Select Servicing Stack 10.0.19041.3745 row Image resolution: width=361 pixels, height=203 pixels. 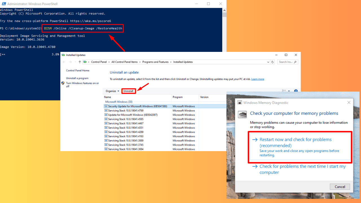(165, 145)
